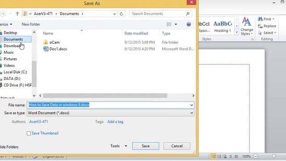This screenshot has height=161, width=286.
Task: Click AcerV3-471 in the address path
Action: [x=43, y=14]
